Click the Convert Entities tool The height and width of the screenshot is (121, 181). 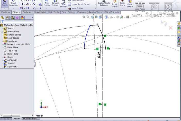55,3
